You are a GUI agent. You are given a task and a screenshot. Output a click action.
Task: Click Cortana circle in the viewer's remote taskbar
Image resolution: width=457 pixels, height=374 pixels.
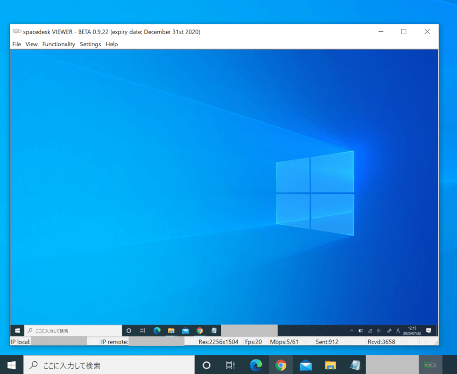coord(128,331)
